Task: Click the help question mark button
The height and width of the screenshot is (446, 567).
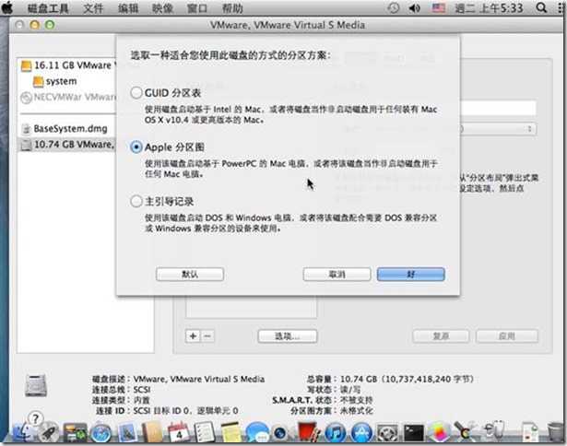Action: [35, 419]
